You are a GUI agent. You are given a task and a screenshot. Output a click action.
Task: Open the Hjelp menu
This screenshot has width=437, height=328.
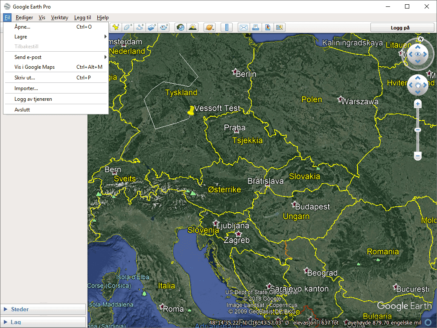[103, 17]
